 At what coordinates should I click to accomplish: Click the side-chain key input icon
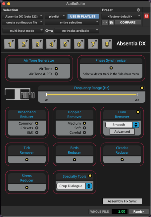coord(49,31)
